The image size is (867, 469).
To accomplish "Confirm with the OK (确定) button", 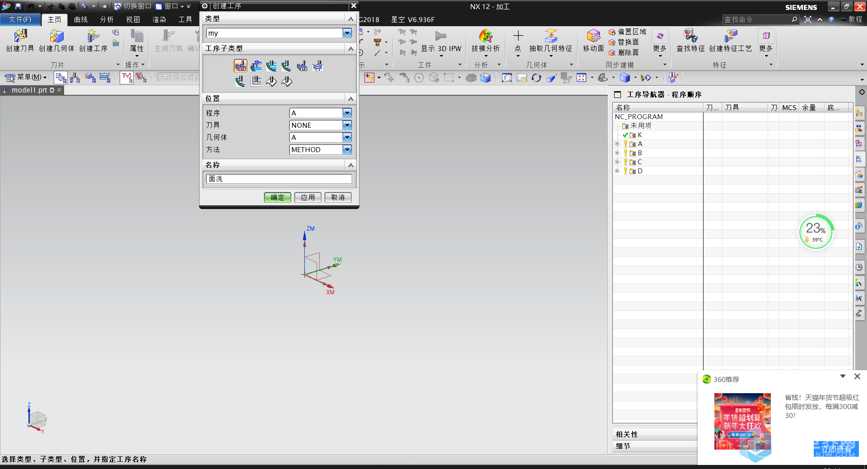I will pos(277,197).
